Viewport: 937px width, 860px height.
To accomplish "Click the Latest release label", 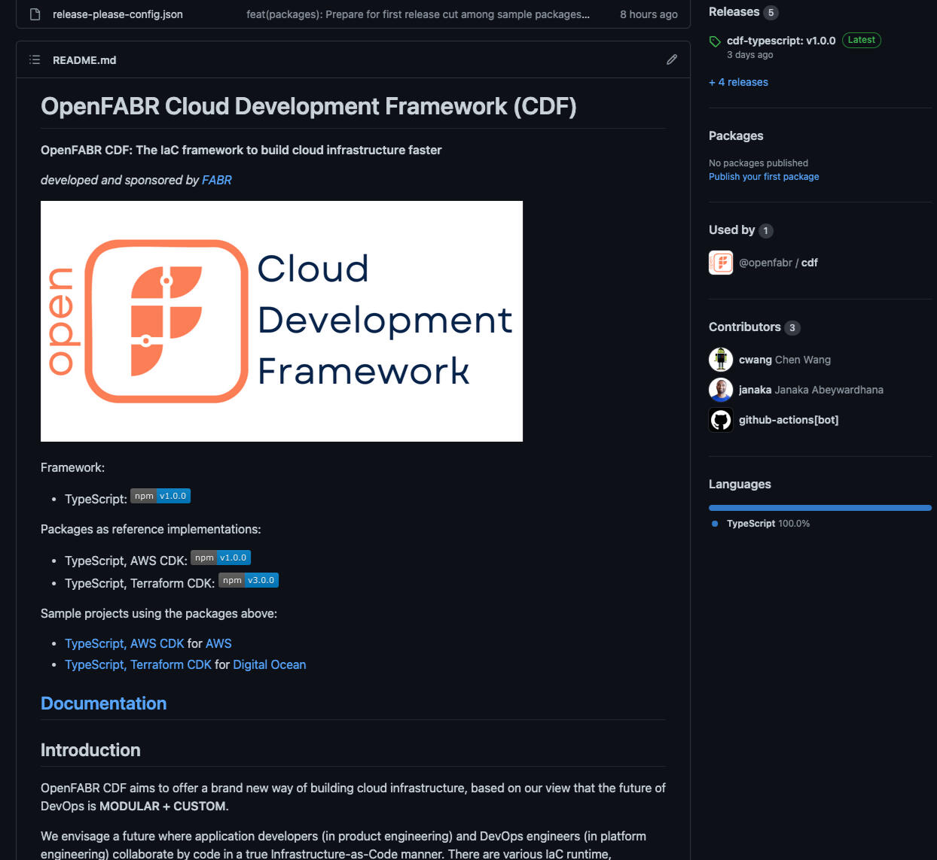I will (862, 41).
